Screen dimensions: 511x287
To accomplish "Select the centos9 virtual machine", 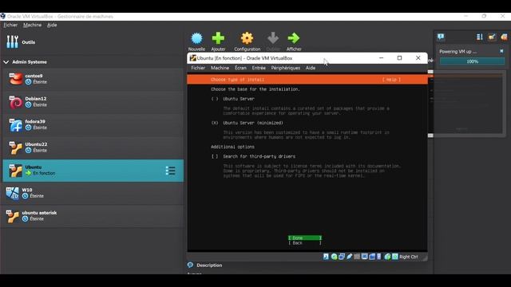I will [x=93, y=79].
